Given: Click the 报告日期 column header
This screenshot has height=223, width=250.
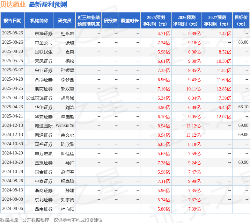Looking at the screenshot, I should [x=12, y=21].
